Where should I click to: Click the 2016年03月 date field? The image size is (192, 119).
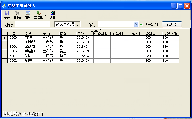coord(65,24)
